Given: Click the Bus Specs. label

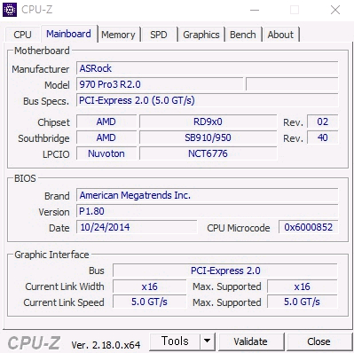Looking at the screenshot, I should click(46, 101).
